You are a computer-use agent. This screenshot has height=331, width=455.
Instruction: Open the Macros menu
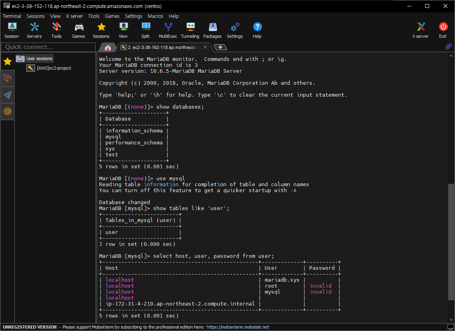pos(155,16)
